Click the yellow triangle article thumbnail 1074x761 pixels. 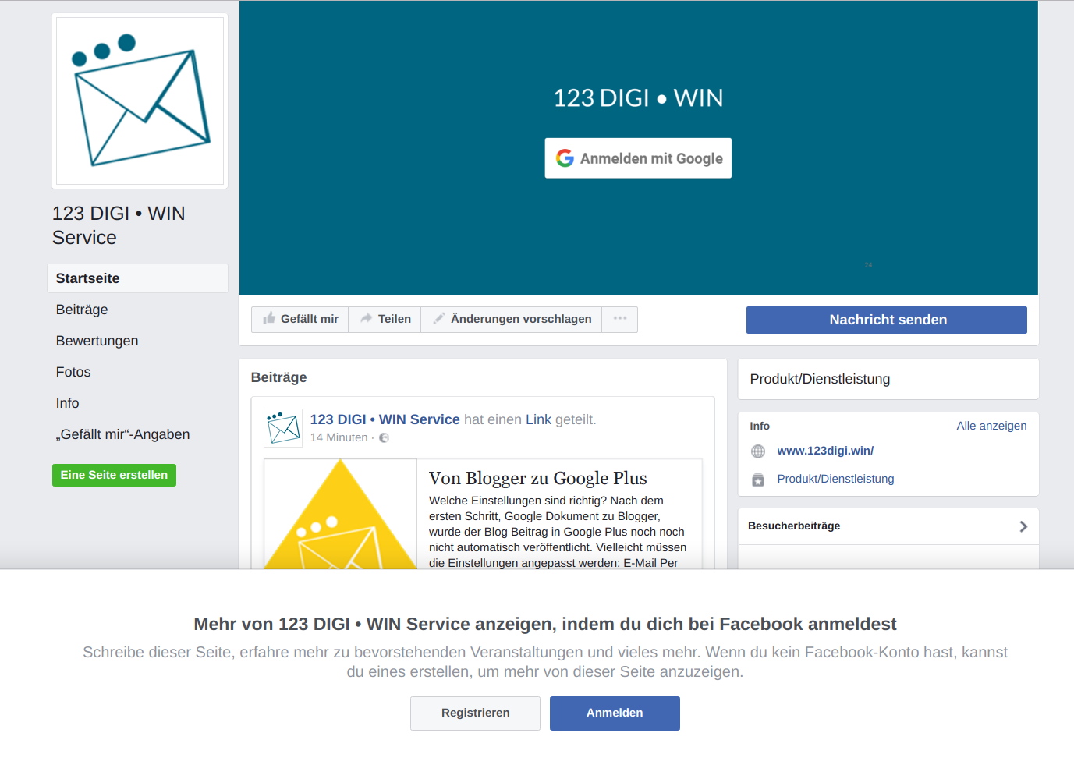click(x=341, y=515)
